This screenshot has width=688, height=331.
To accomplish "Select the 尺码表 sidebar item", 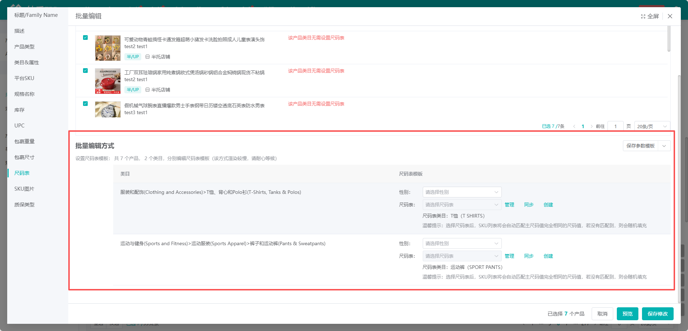I will click(x=22, y=173).
